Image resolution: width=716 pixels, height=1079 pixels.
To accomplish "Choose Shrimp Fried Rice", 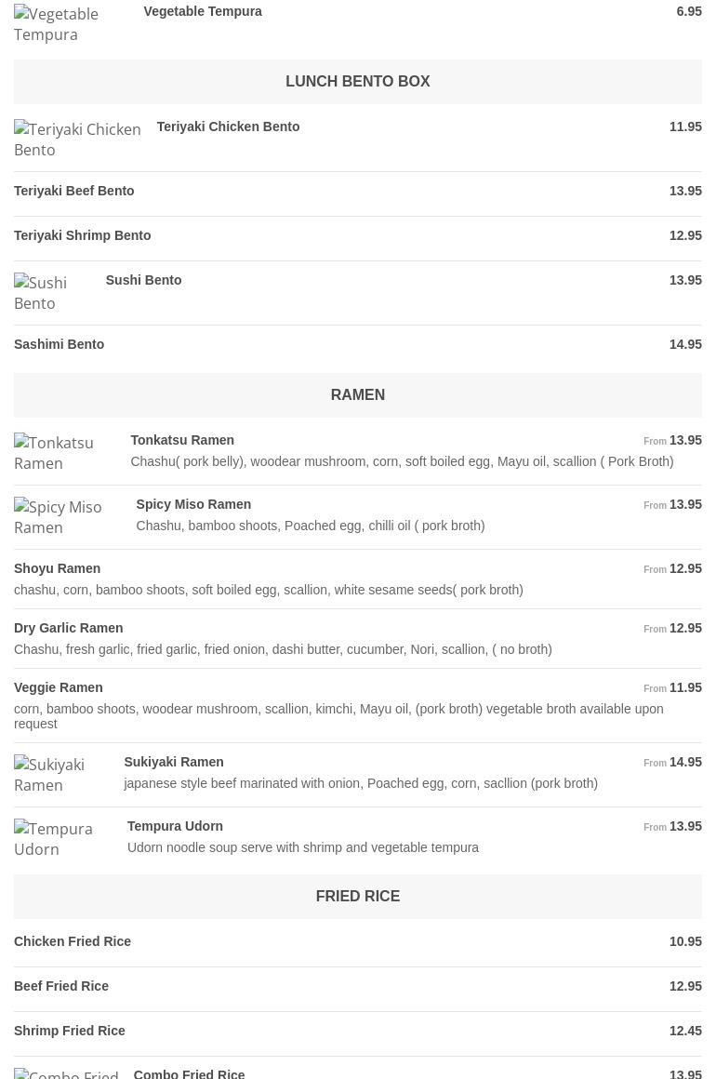I will tap(70, 1031).
